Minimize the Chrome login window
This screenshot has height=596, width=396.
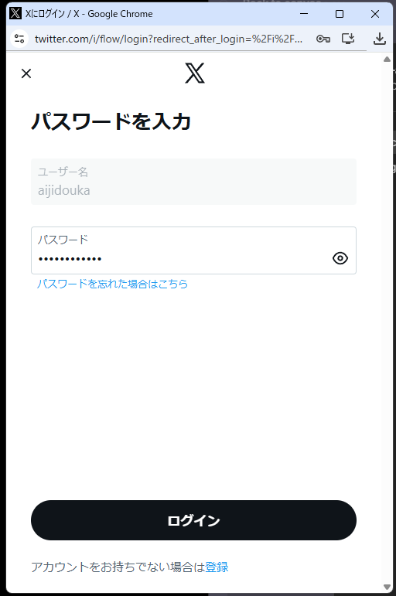(304, 14)
